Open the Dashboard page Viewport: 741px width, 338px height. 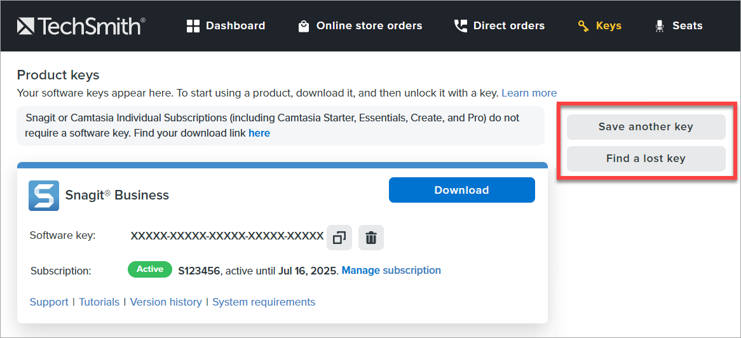coord(226,26)
